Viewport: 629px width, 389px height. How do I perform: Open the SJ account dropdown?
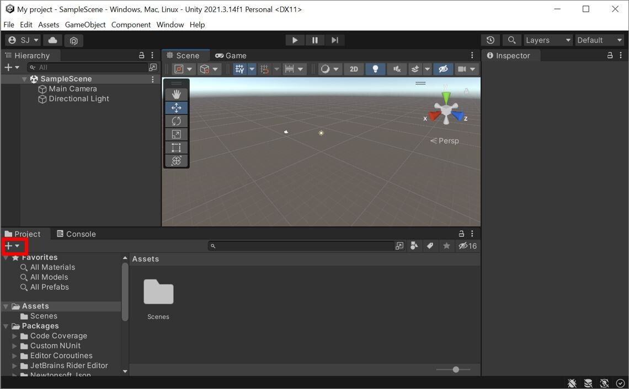coord(23,40)
